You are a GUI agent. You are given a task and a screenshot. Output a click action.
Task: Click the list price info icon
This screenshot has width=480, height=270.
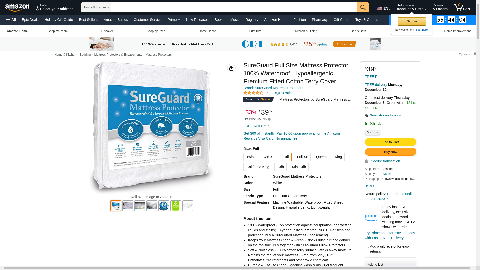click(269, 119)
